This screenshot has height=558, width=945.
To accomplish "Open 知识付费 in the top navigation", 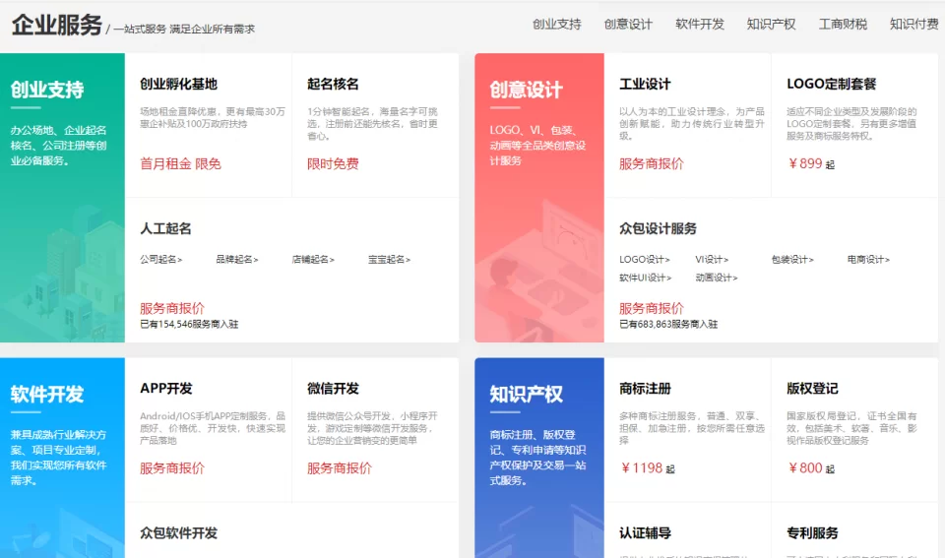I will (913, 25).
